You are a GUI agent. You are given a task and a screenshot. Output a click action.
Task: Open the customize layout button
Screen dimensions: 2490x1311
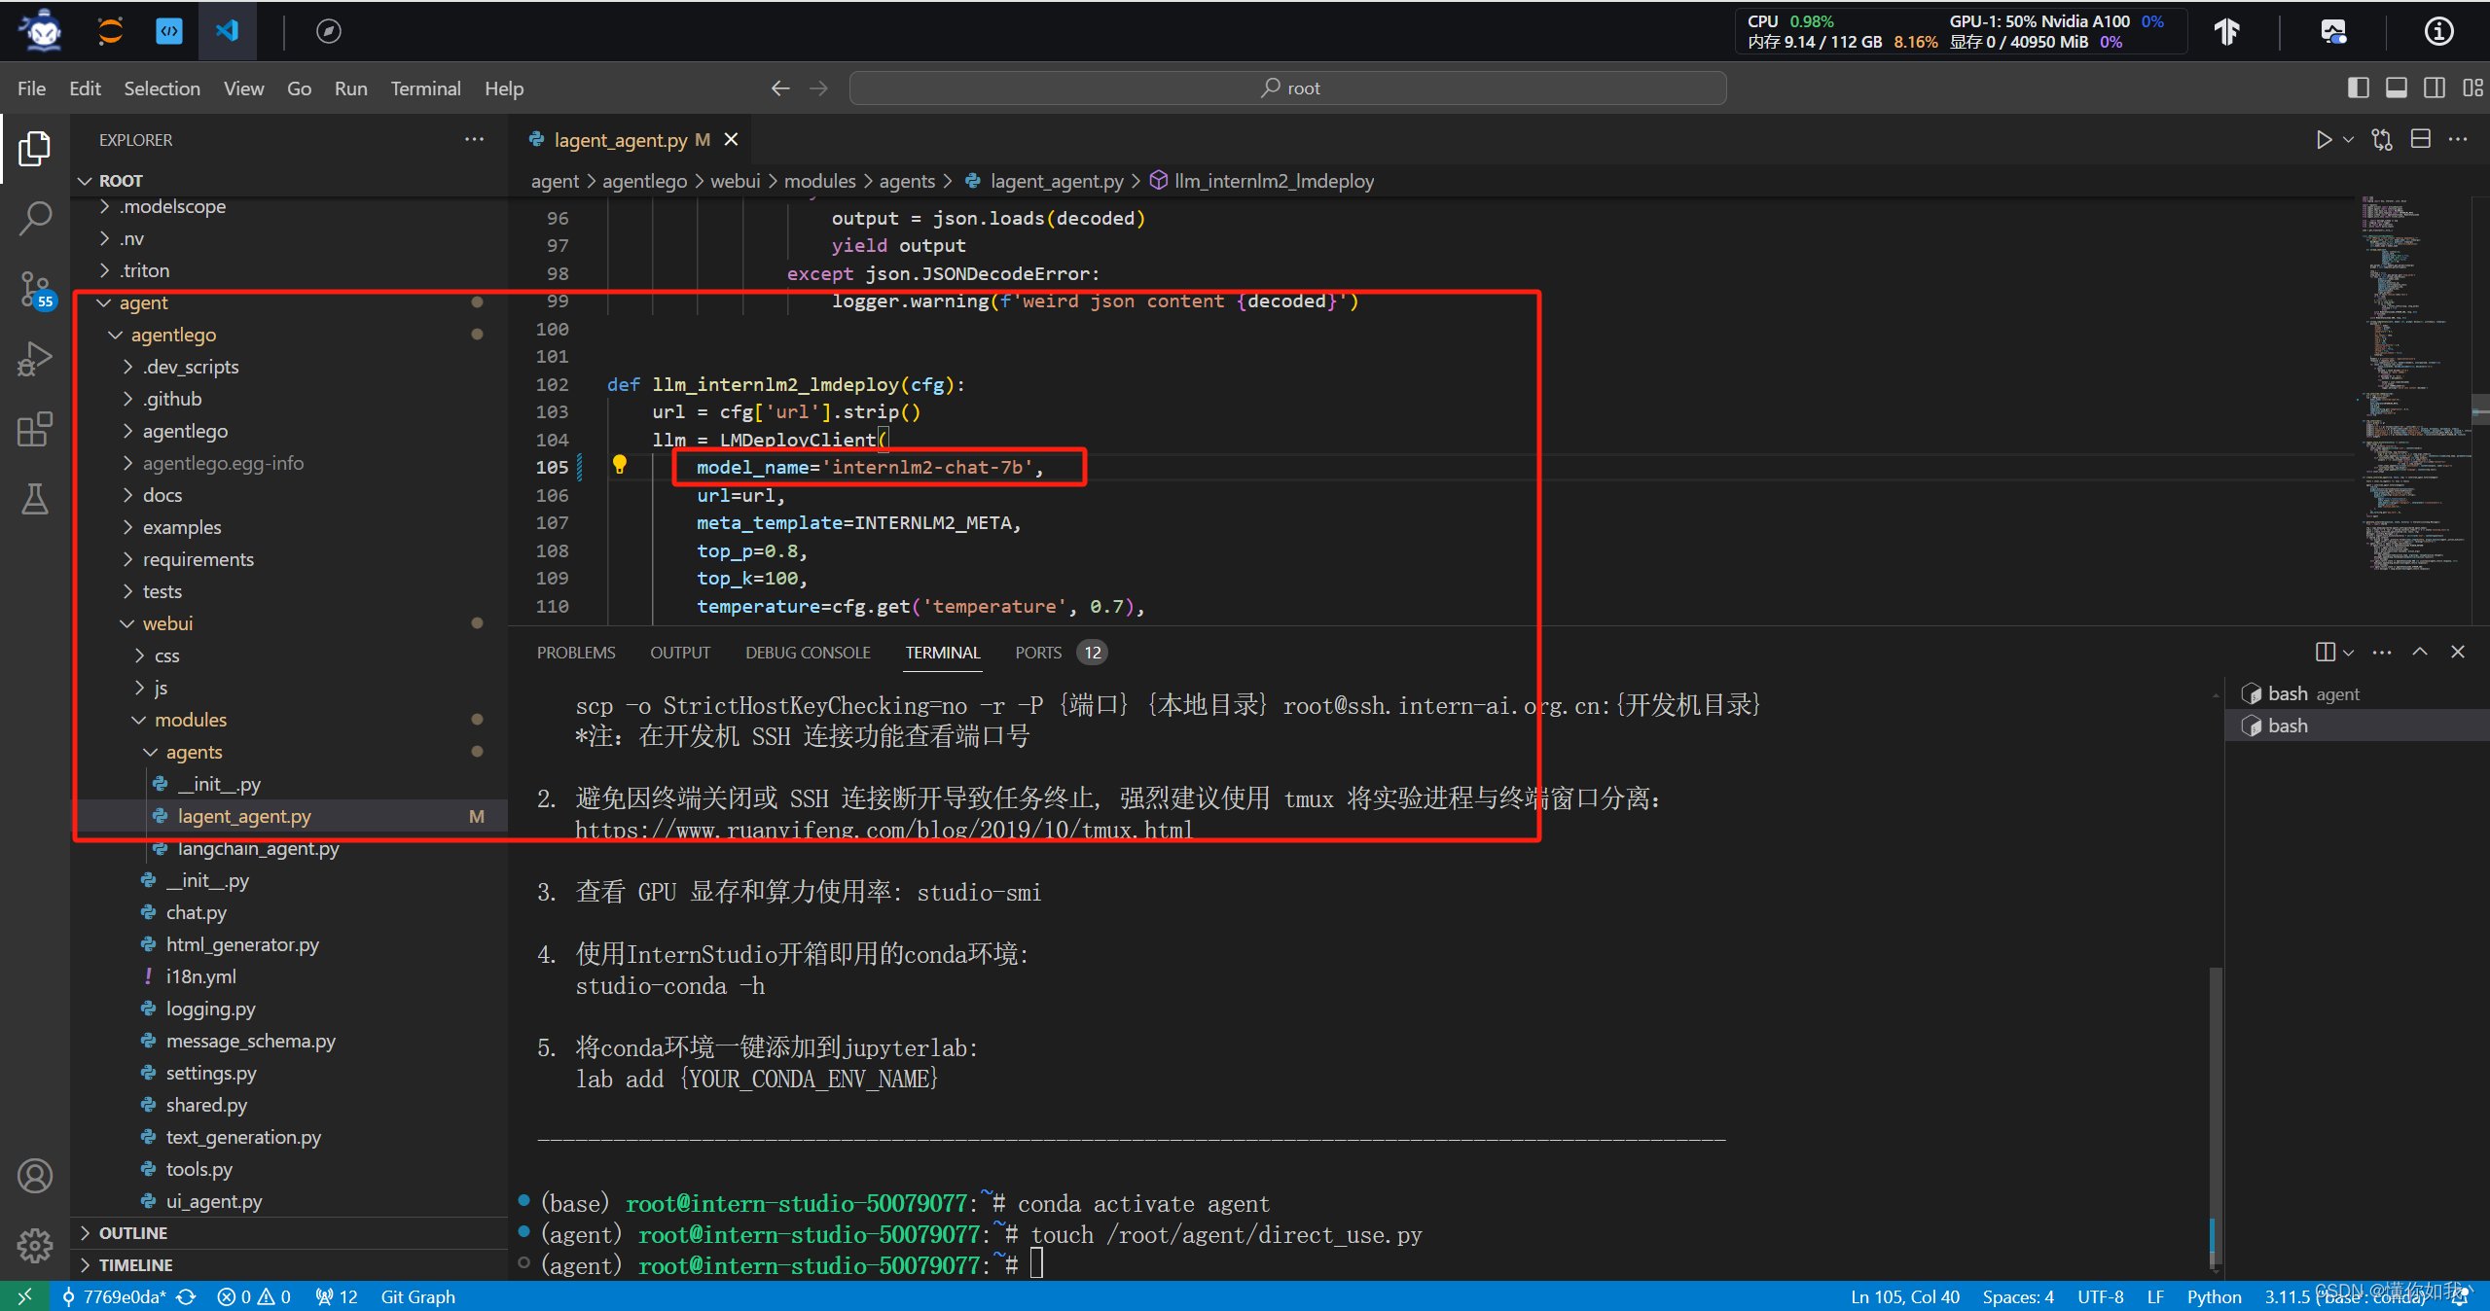coord(2472,89)
